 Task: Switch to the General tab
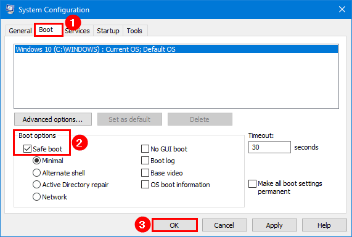20,31
